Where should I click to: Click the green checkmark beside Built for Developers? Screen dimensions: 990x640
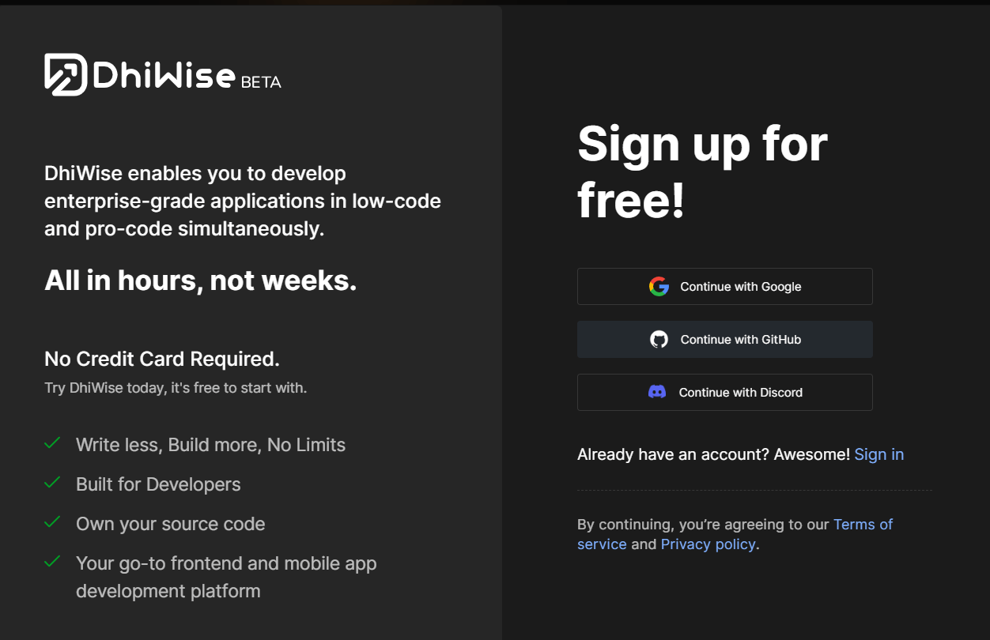coord(52,483)
